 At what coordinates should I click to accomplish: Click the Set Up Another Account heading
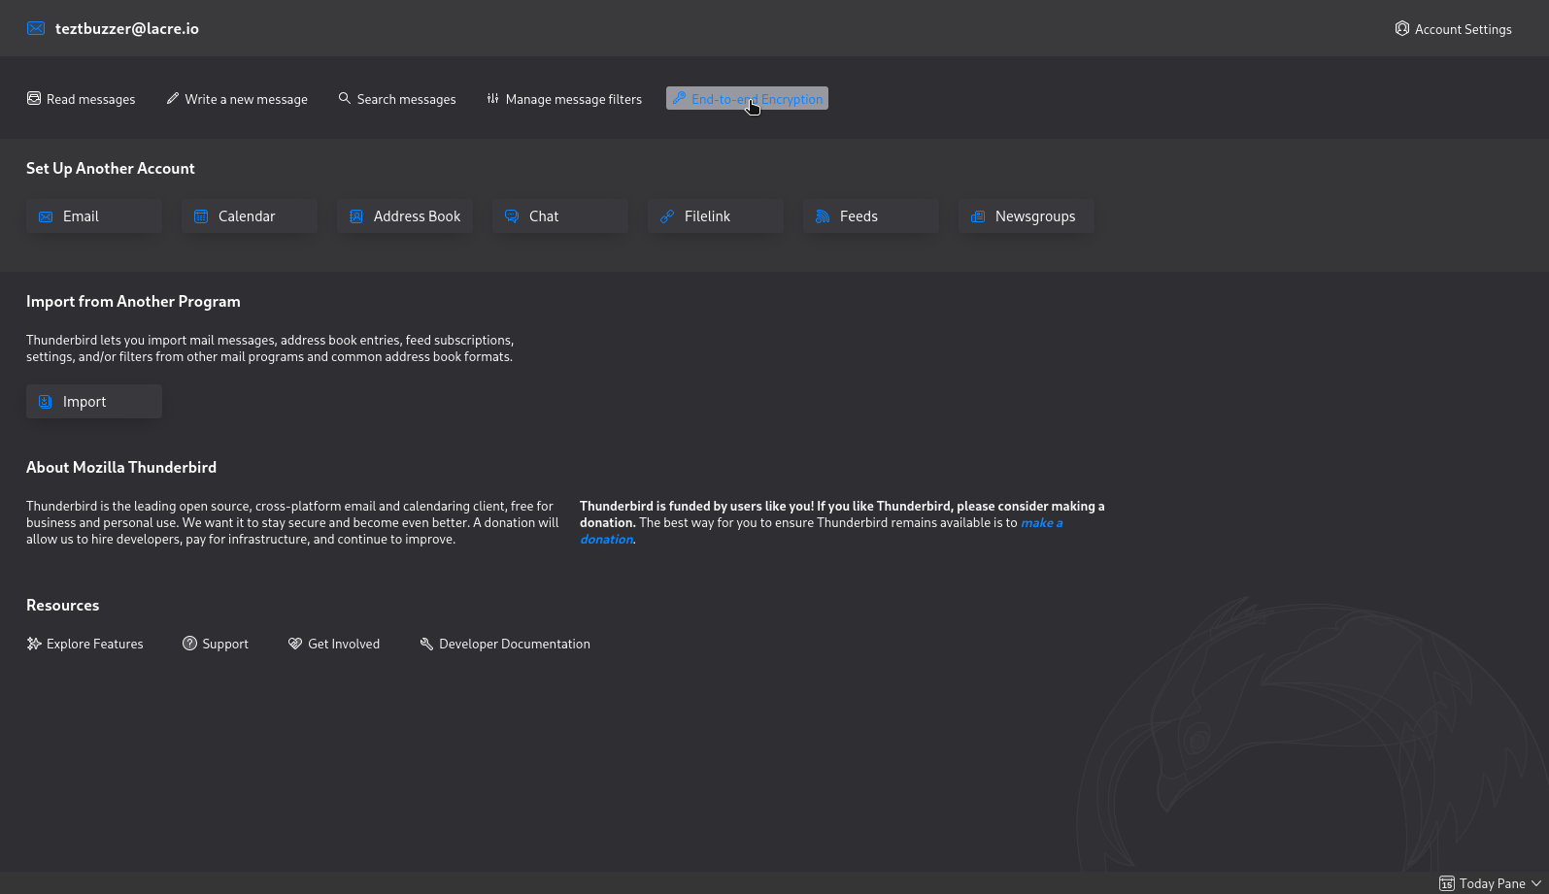click(111, 168)
